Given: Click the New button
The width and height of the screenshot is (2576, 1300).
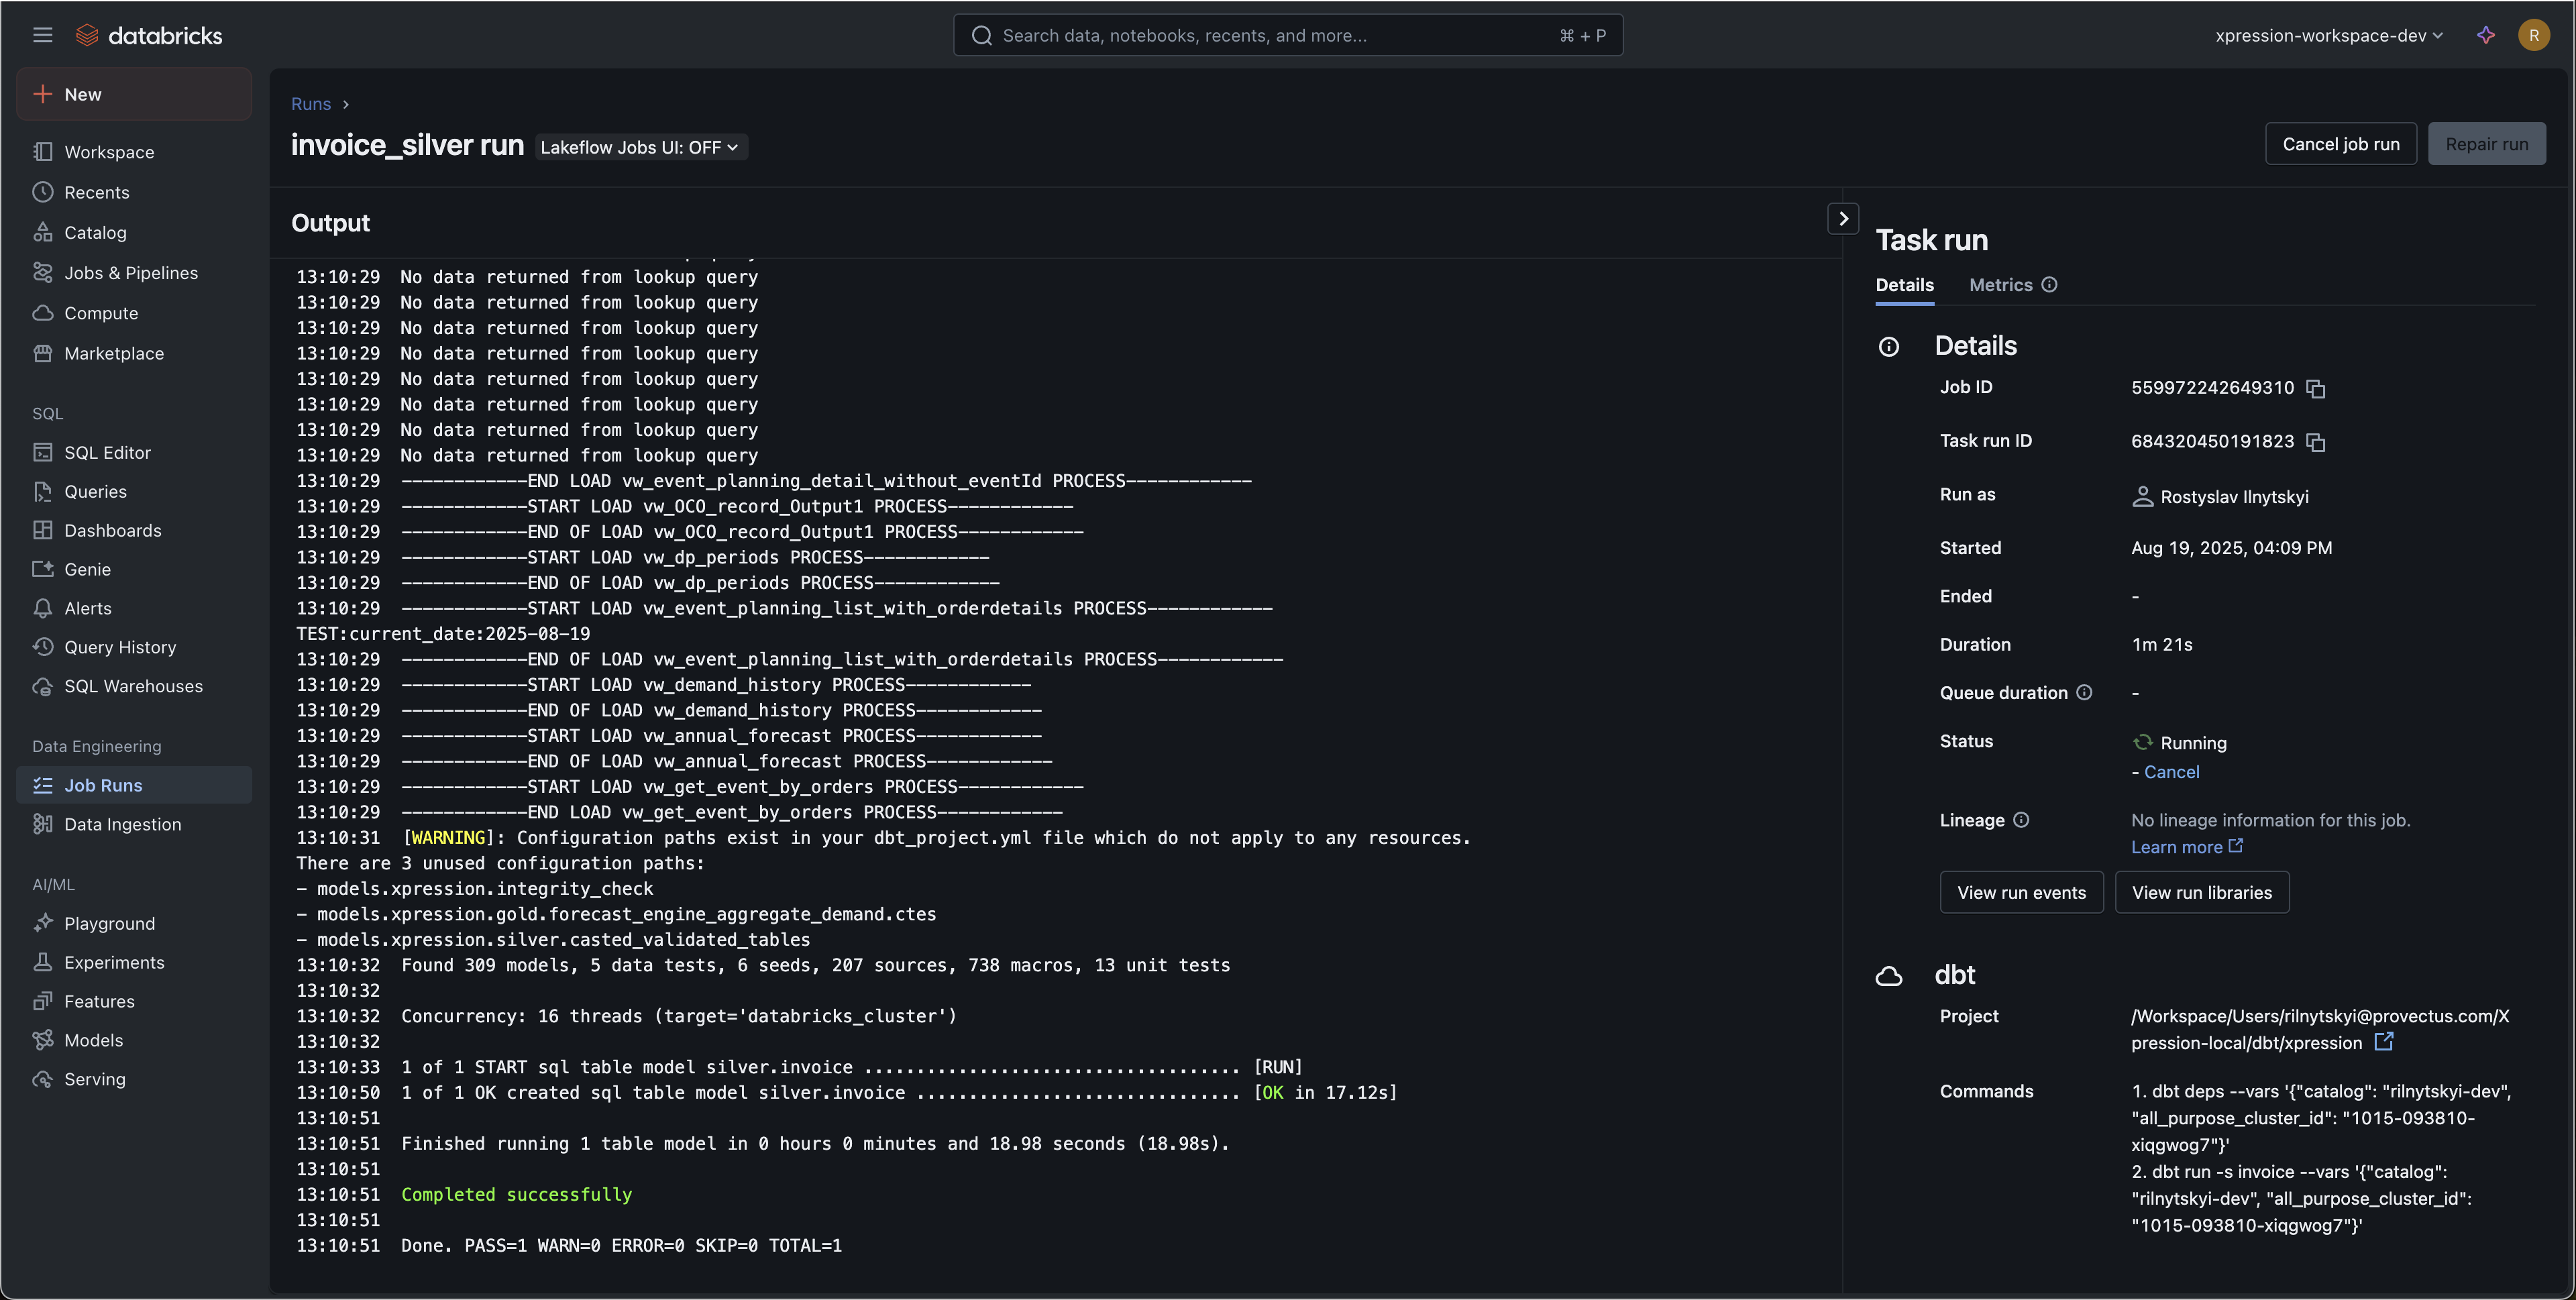Looking at the screenshot, I should [134, 94].
